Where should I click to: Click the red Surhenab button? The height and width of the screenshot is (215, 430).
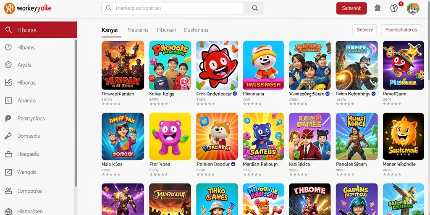pos(351,8)
